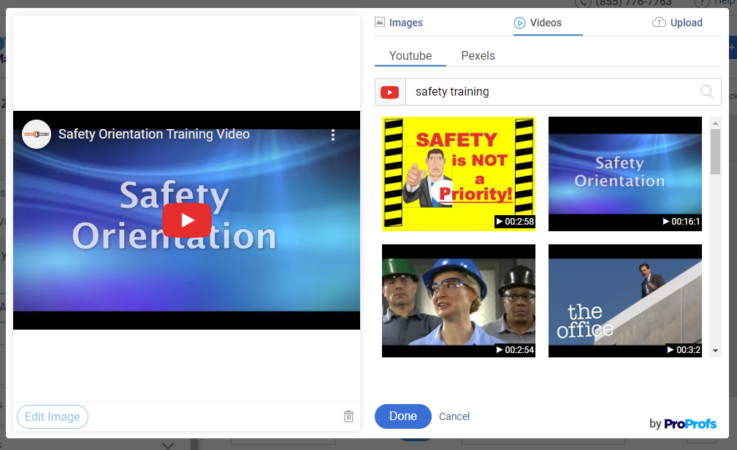This screenshot has height=450, width=737.
Task: Switch to the Images tab
Action: (x=399, y=23)
